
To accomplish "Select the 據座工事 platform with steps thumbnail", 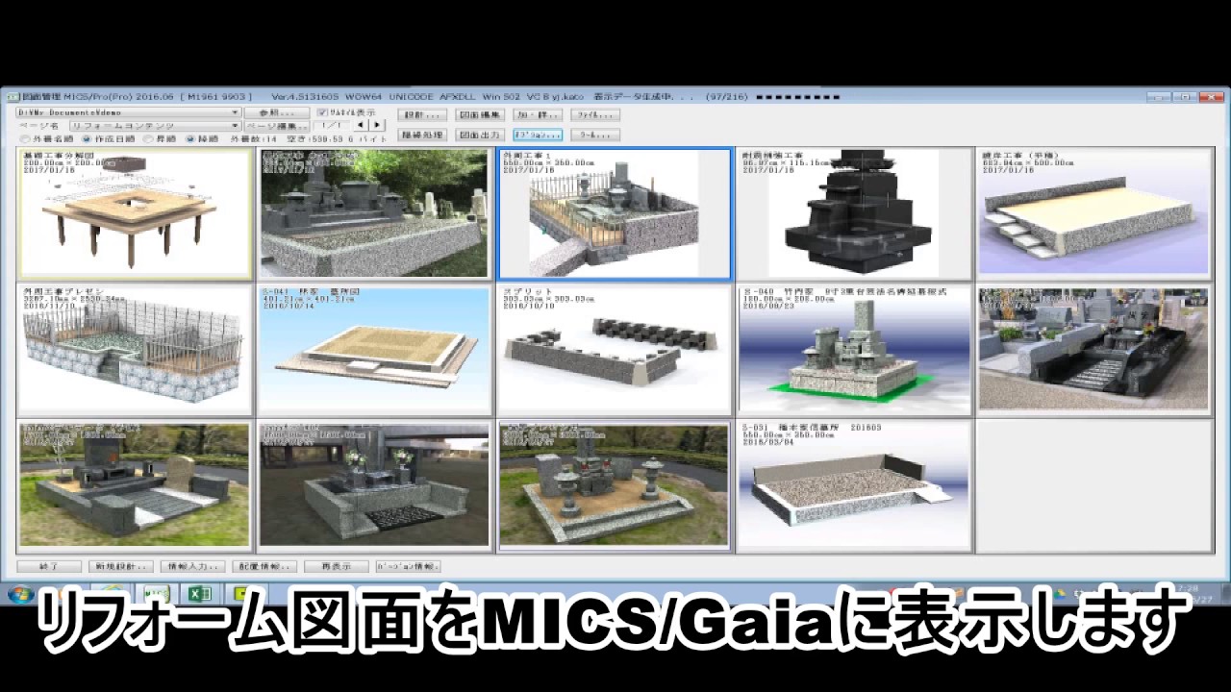I will [x=1094, y=213].
